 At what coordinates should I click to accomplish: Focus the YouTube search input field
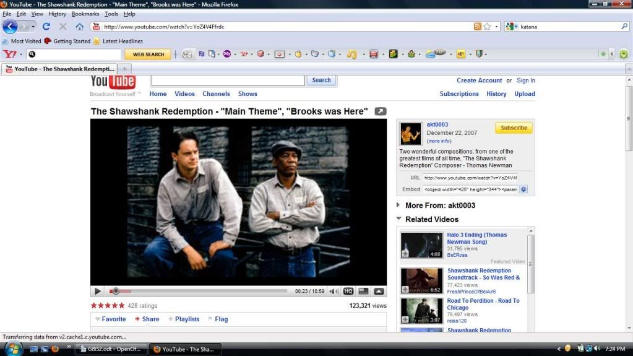point(228,80)
